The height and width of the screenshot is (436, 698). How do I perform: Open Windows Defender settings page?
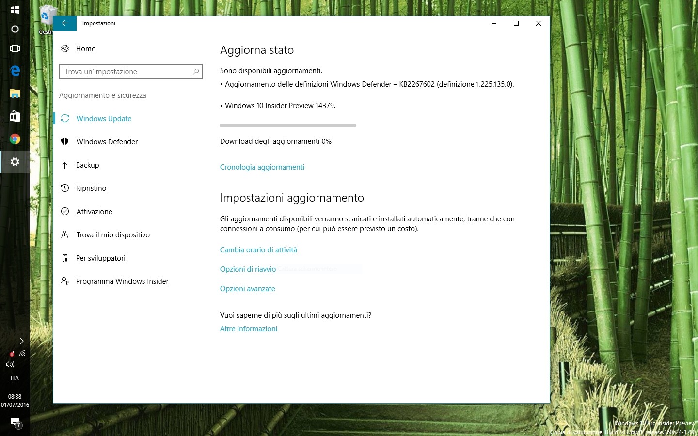coord(107,141)
